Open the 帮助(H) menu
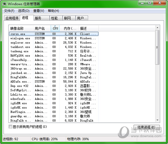Viewport: 168px width, 144px height. click(53, 11)
